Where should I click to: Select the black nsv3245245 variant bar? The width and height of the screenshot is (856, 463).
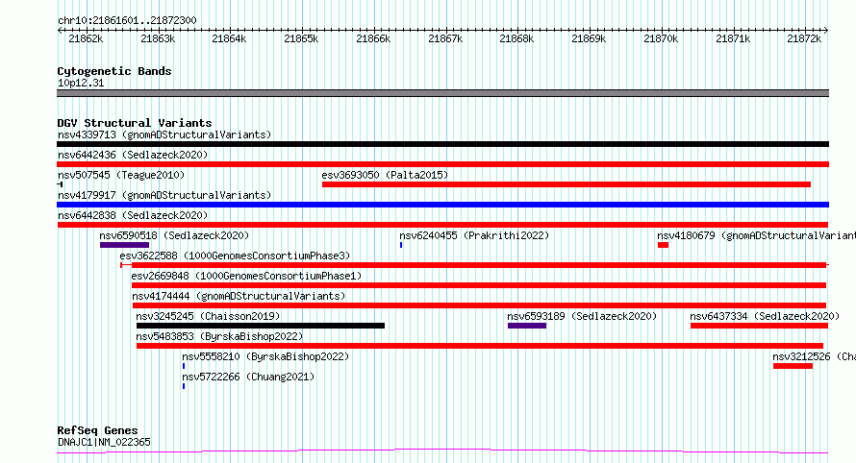pyautogui.click(x=261, y=327)
